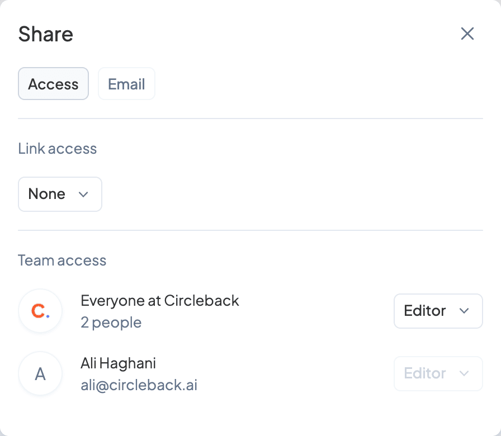Open Editor dropdown for Everyone at Circleback

click(x=438, y=311)
